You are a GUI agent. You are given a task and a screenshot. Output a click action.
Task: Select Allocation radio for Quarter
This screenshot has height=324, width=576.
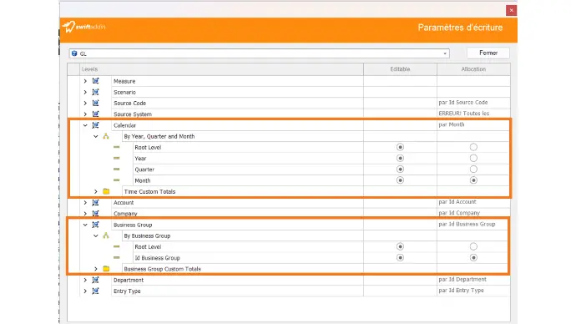473,169
